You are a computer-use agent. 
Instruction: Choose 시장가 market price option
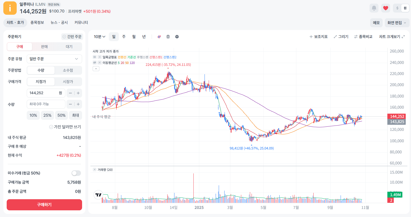pyautogui.click(x=68, y=82)
